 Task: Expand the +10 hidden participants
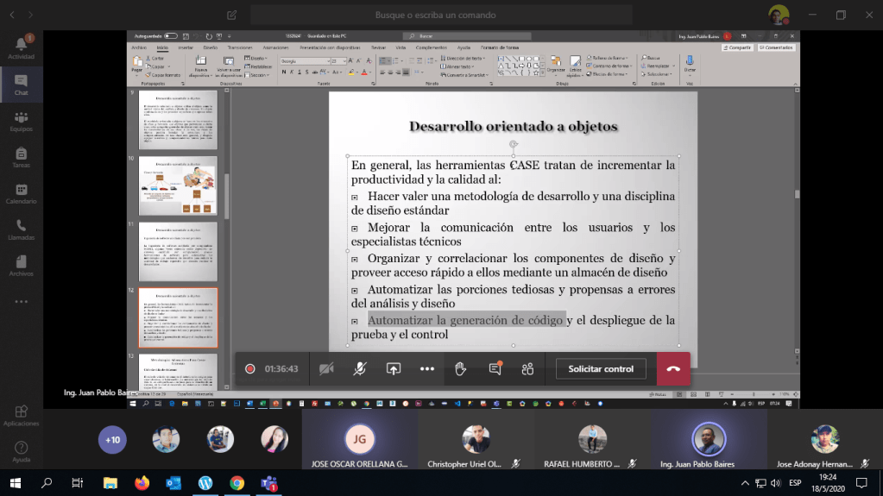coord(112,439)
